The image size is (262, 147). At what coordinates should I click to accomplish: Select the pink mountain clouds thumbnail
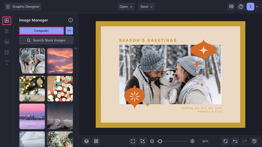(x=32, y=116)
